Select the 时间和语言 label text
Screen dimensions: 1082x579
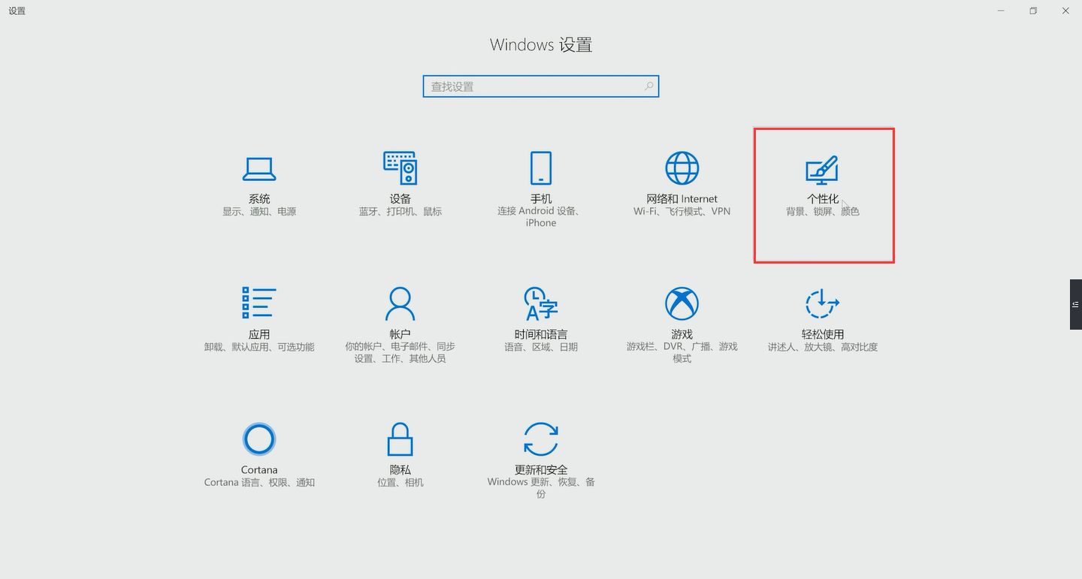tap(541, 334)
